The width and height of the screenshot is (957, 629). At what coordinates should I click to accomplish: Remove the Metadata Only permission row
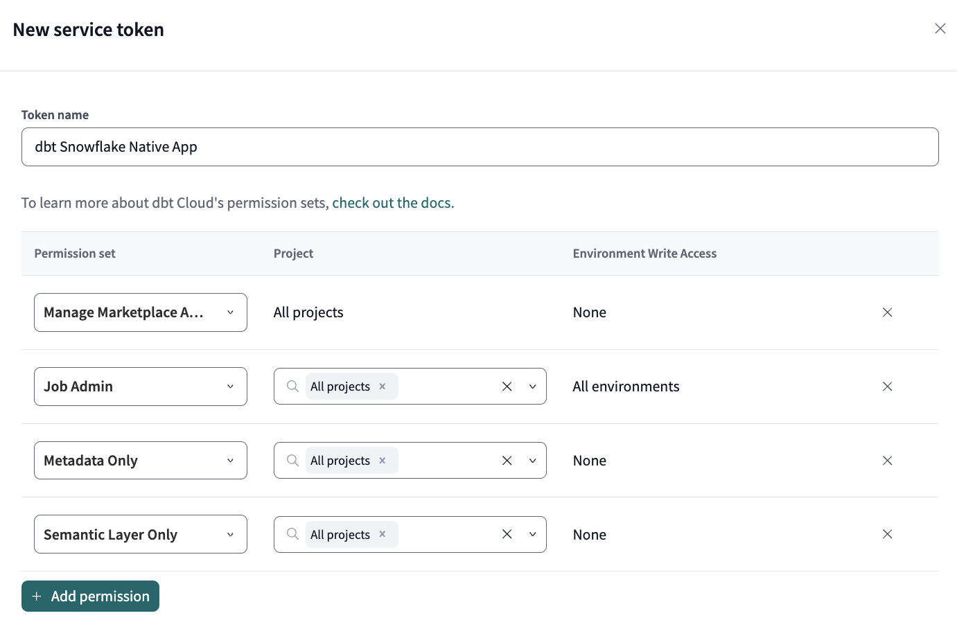887,460
